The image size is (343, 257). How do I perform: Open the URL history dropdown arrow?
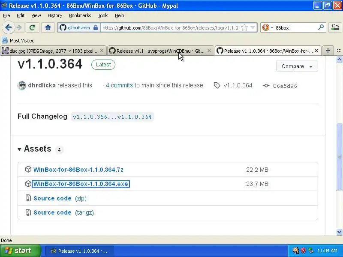253,27
